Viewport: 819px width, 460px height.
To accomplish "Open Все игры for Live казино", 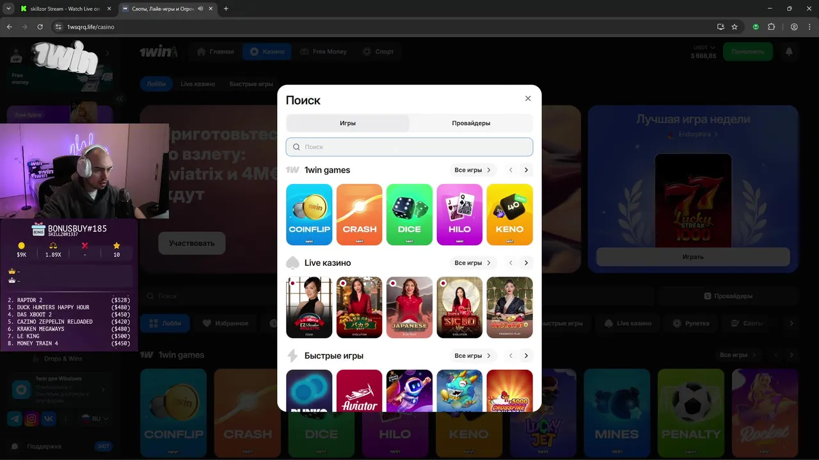I will point(473,263).
